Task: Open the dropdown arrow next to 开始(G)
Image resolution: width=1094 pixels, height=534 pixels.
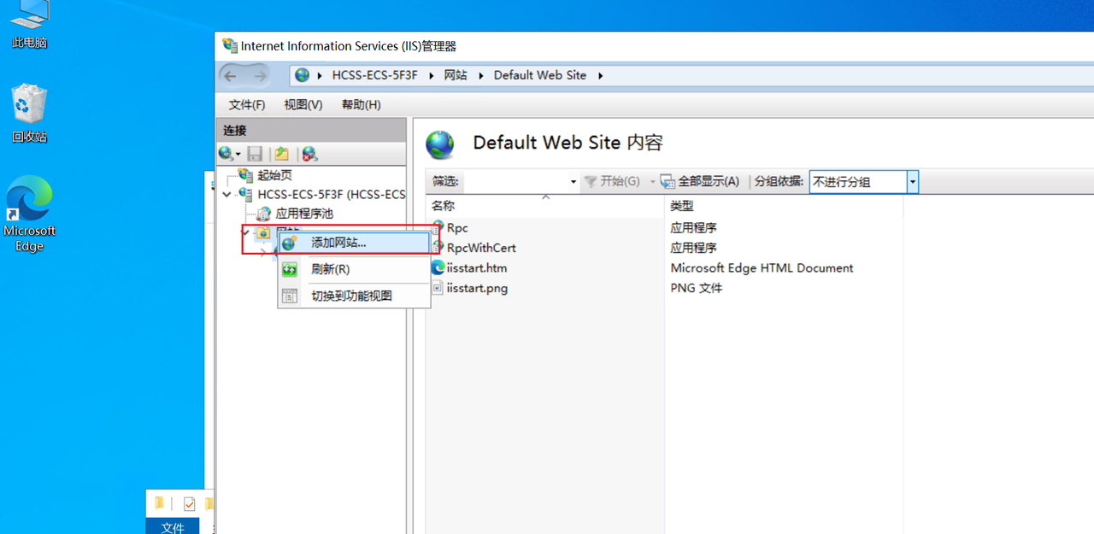Action: [x=652, y=181]
